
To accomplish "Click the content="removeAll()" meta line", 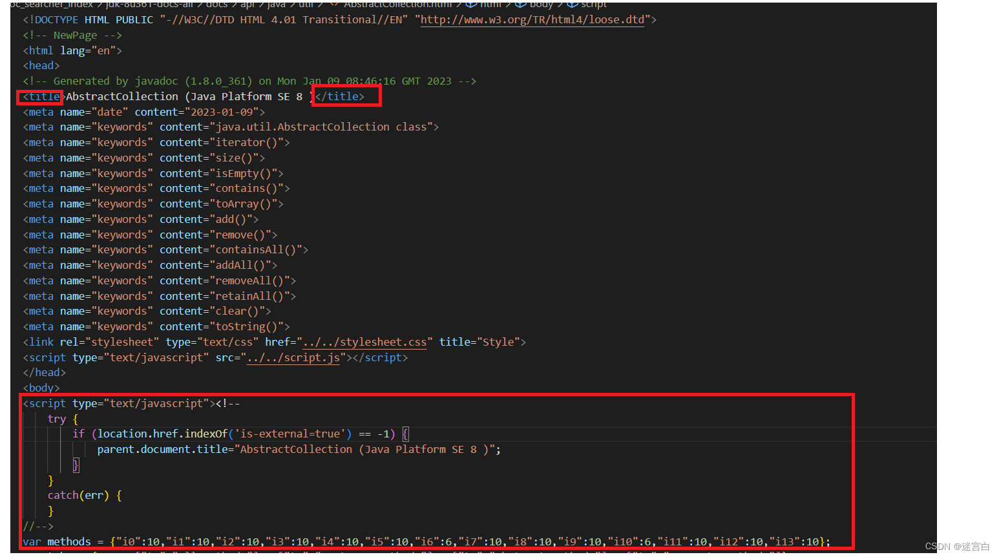I will coord(160,280).
